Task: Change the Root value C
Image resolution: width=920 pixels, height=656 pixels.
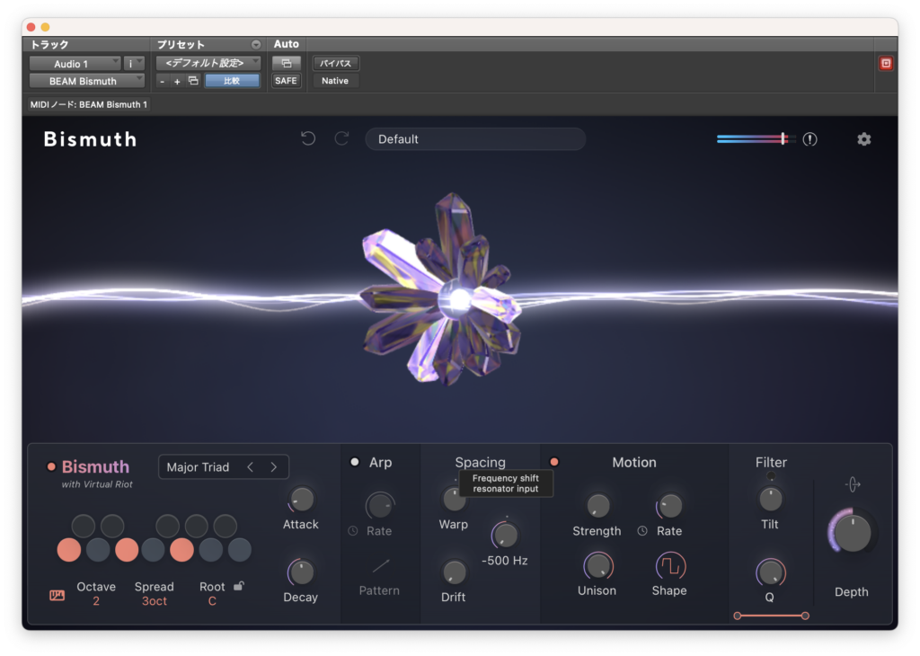Action: pyautogui.click(x=212, y=601)
